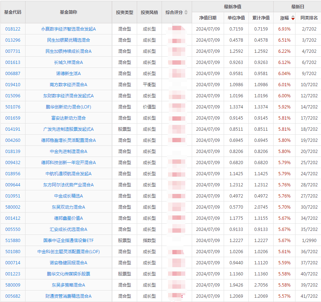Sort by 综合评分 using its arrow icon
Image resolution: width=321 pixels, height=302 pixels.
[186, 12]
